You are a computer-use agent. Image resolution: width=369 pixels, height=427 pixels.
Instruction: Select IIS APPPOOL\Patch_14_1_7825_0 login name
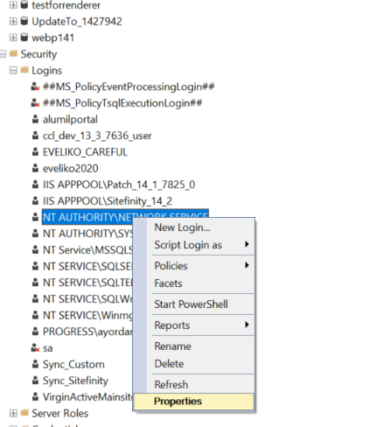(x=119, y=185)
